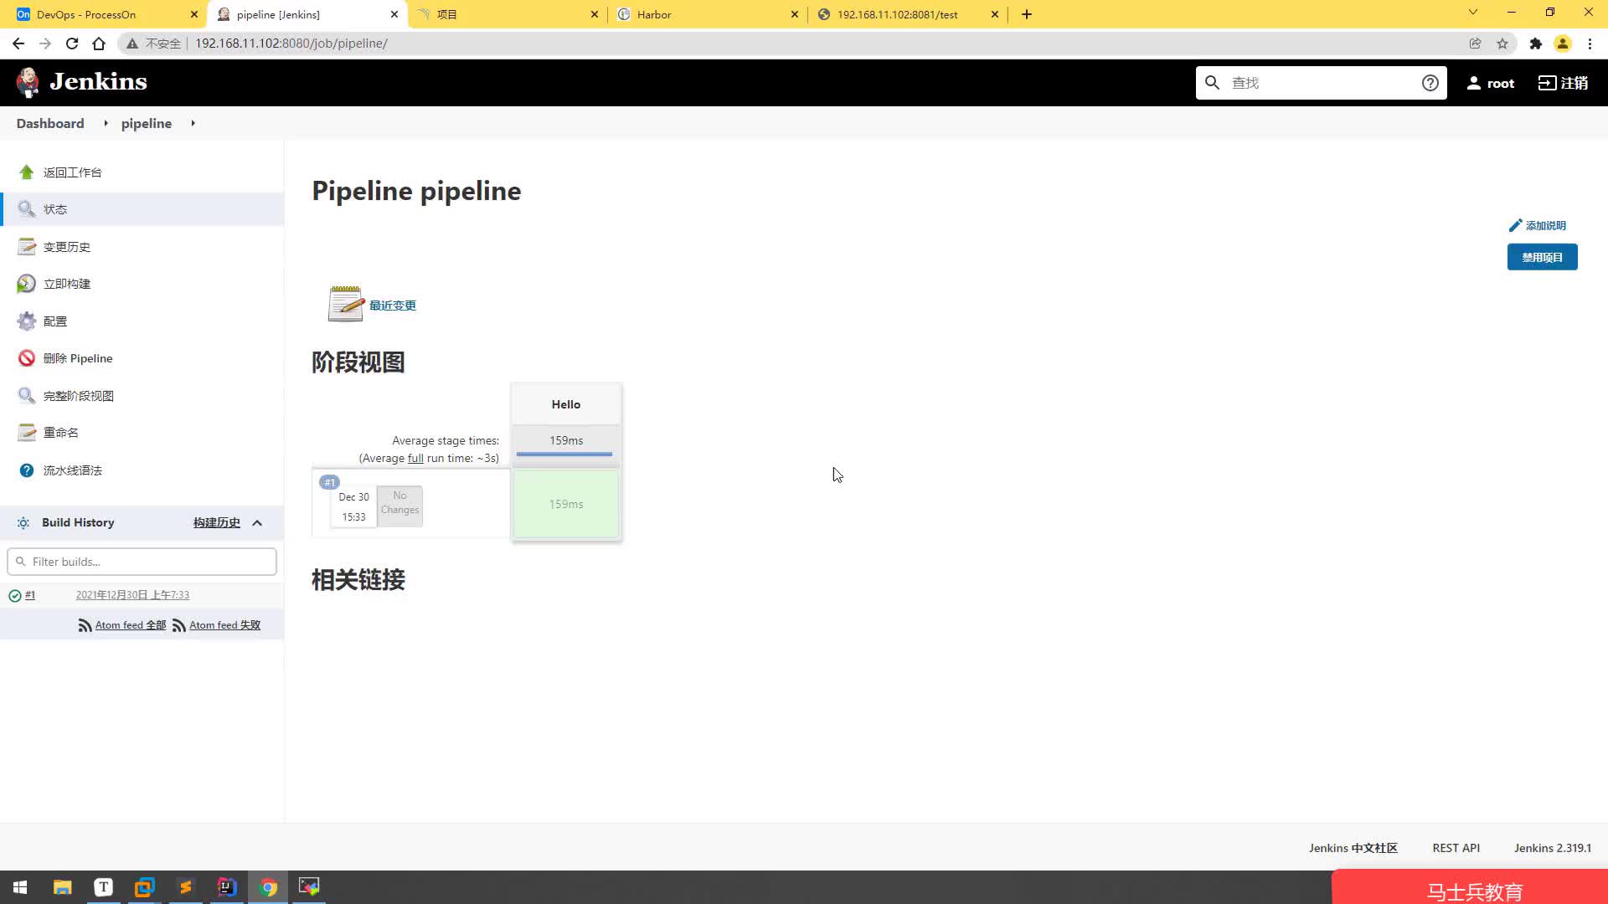Expand the Dashboard breadcrumb arrow
The height and width of the screenshot is (904, 1608).
tap(106, 123)
